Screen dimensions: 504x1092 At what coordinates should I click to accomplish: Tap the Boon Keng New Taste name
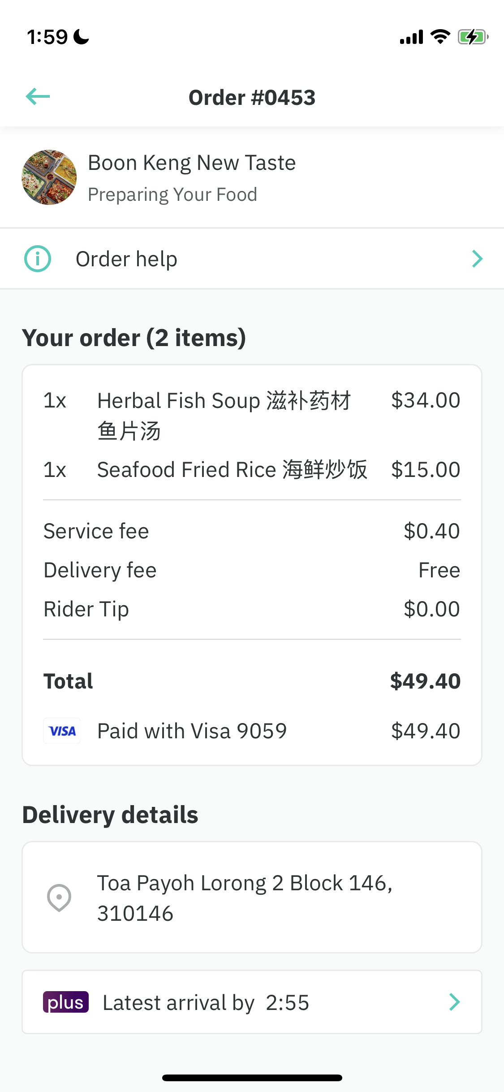pyautogui.click(x=192, y=163)
